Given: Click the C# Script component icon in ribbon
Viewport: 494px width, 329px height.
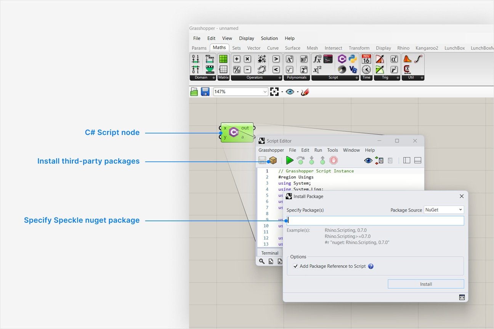Looking at the screenshot, I should point(342,59).
